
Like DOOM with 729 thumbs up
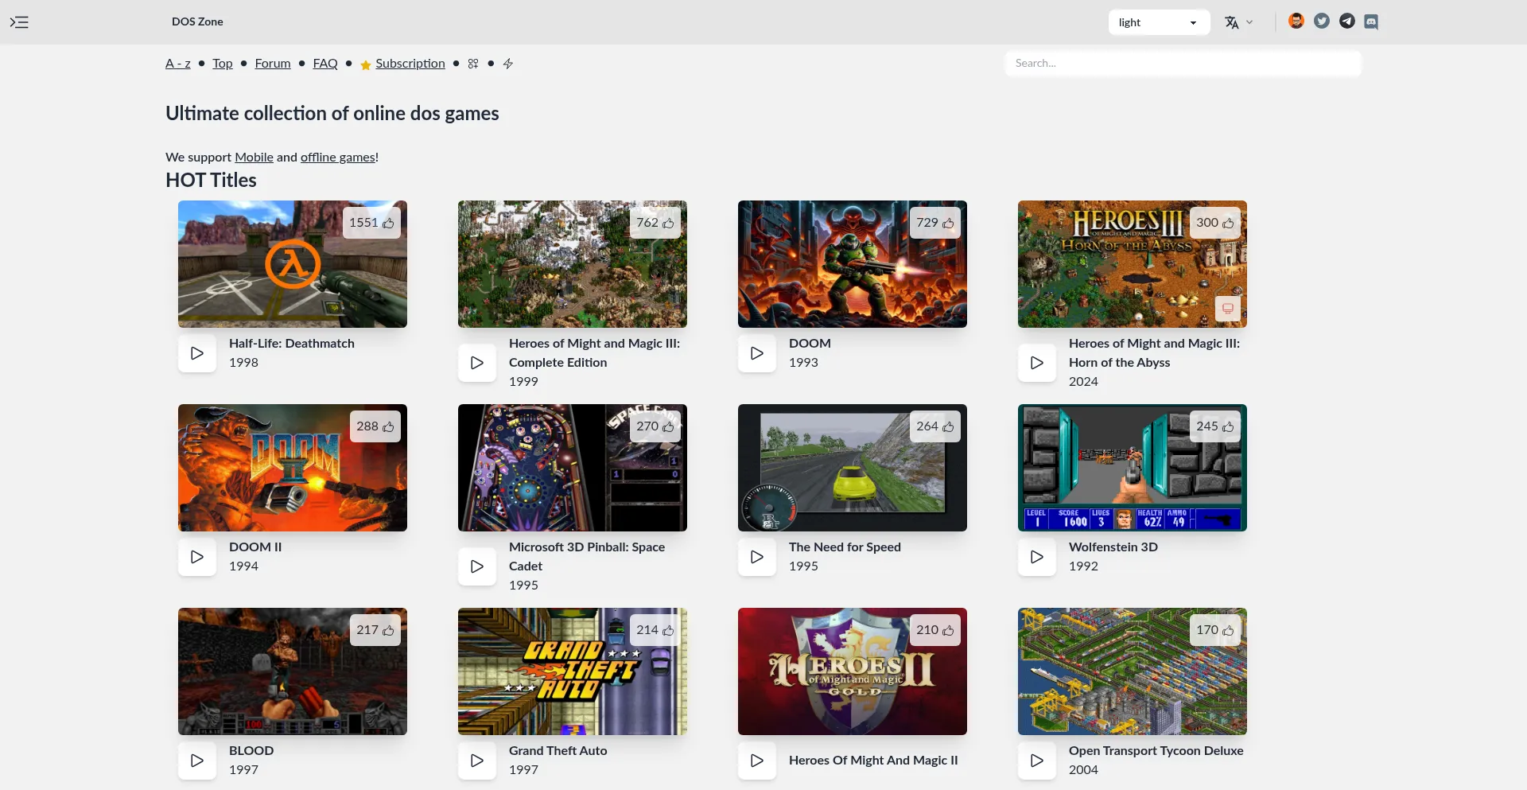click(934, 223)
